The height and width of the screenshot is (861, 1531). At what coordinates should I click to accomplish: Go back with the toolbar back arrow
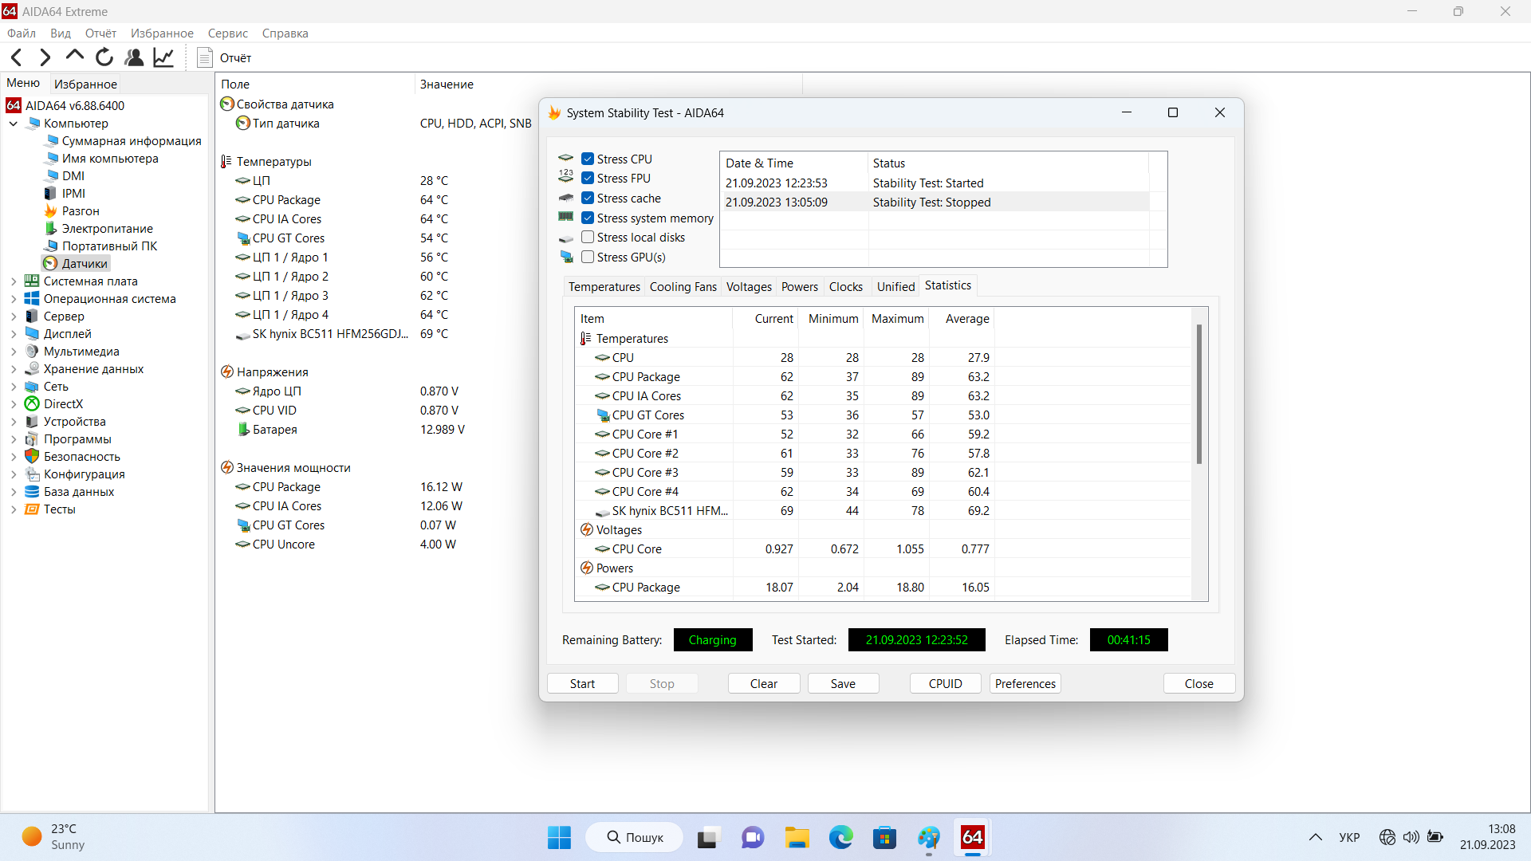tap(17, 57)
